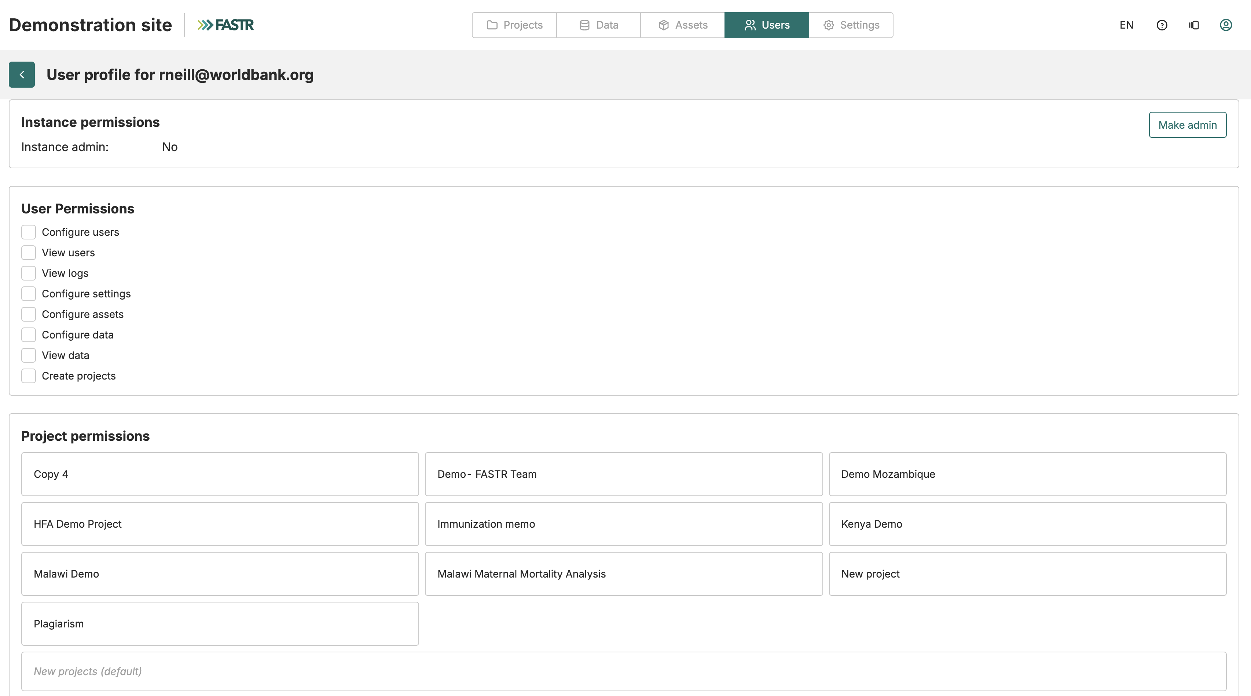Click the side panel toggle icon
Image resolution: width=1251 pixels, height=696 pixels.
click(1194, 25)
